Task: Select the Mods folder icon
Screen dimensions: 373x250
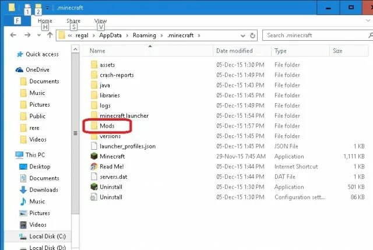Action: click(x=94, y=126)
